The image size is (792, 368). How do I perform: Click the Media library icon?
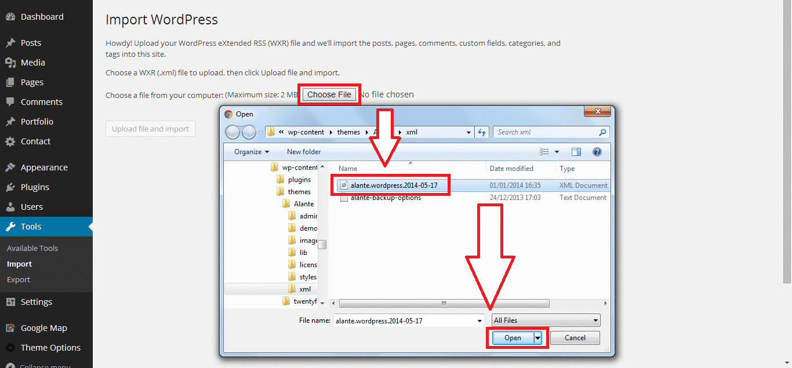tap(10, 63)
